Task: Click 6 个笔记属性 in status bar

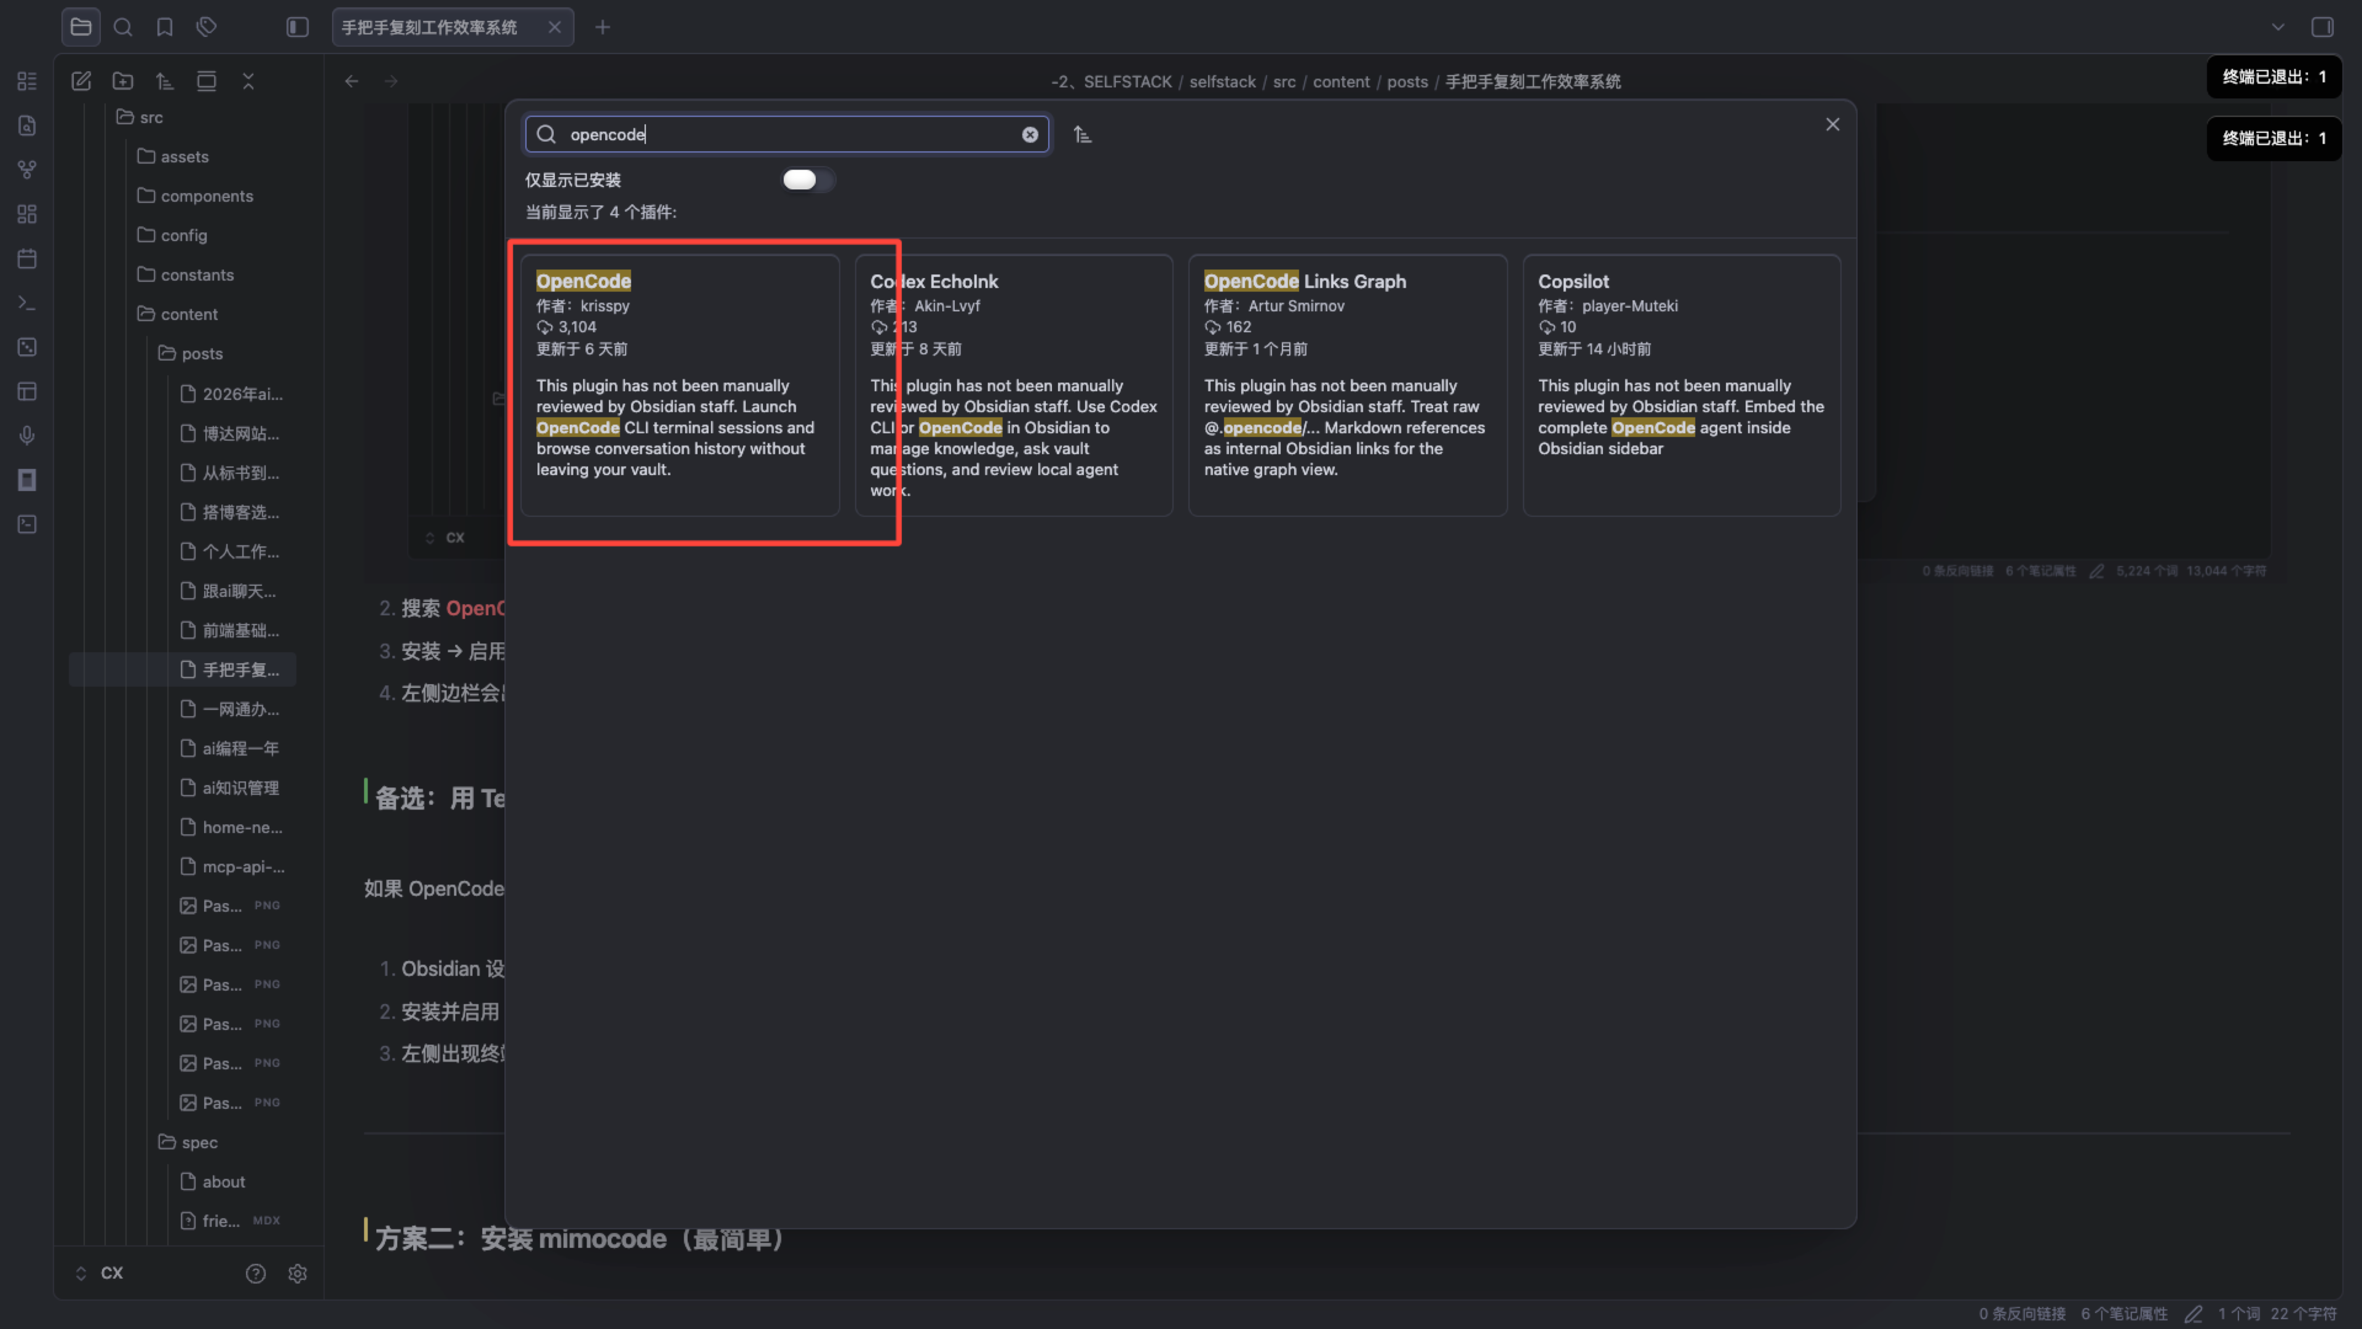Action: point(2123,1314)
